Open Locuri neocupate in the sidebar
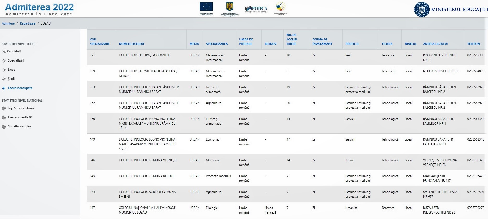Image resolution: width=488 pixels, height=219 pixels. (20, 88)
